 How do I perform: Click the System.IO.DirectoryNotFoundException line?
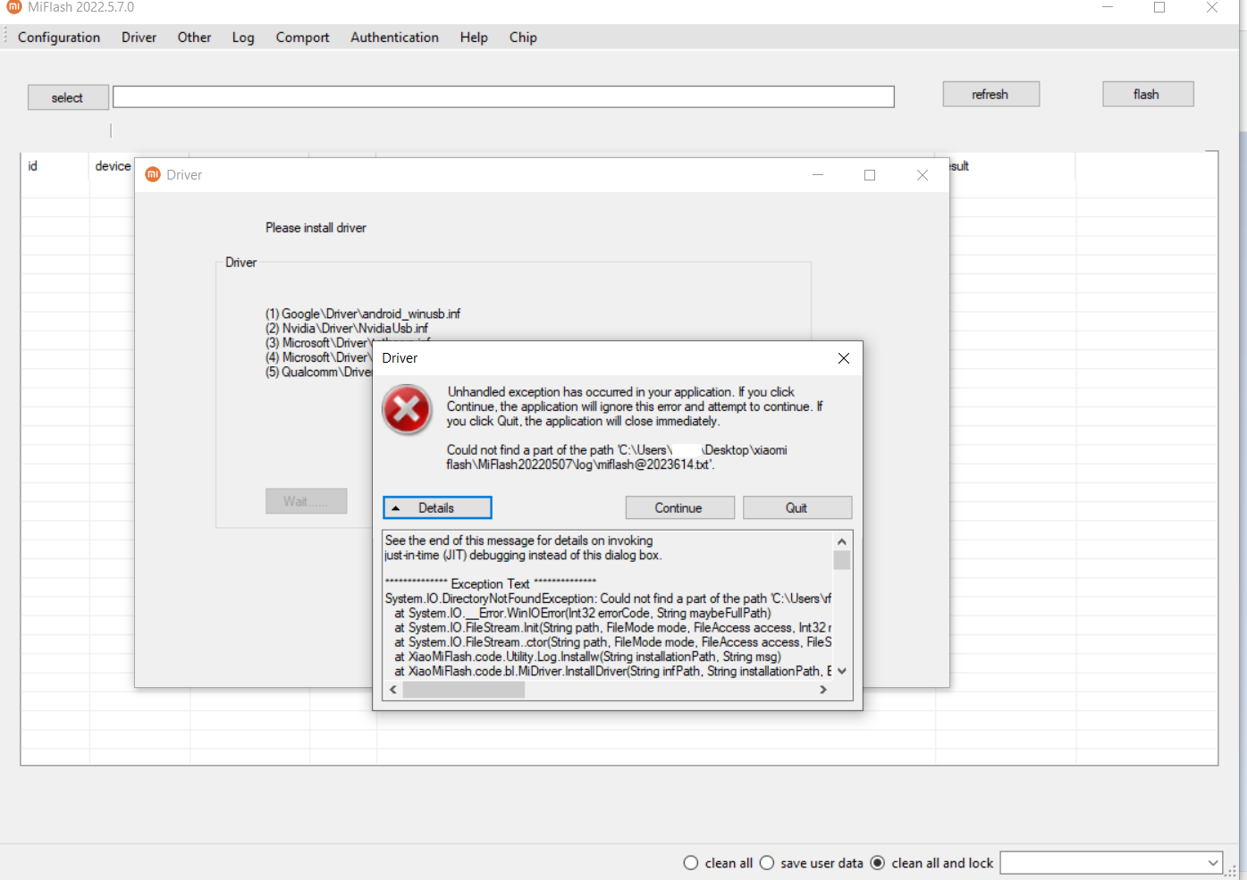608,599
